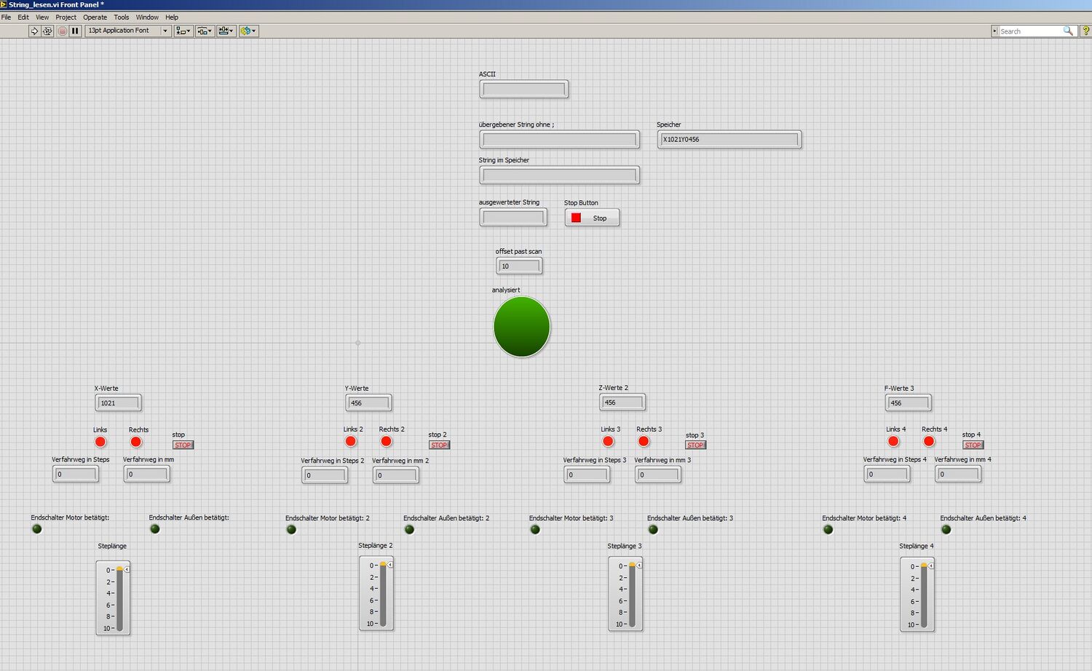
Task: Toggle the Rechts 2 LED button
Action: [x=387, y=441]
